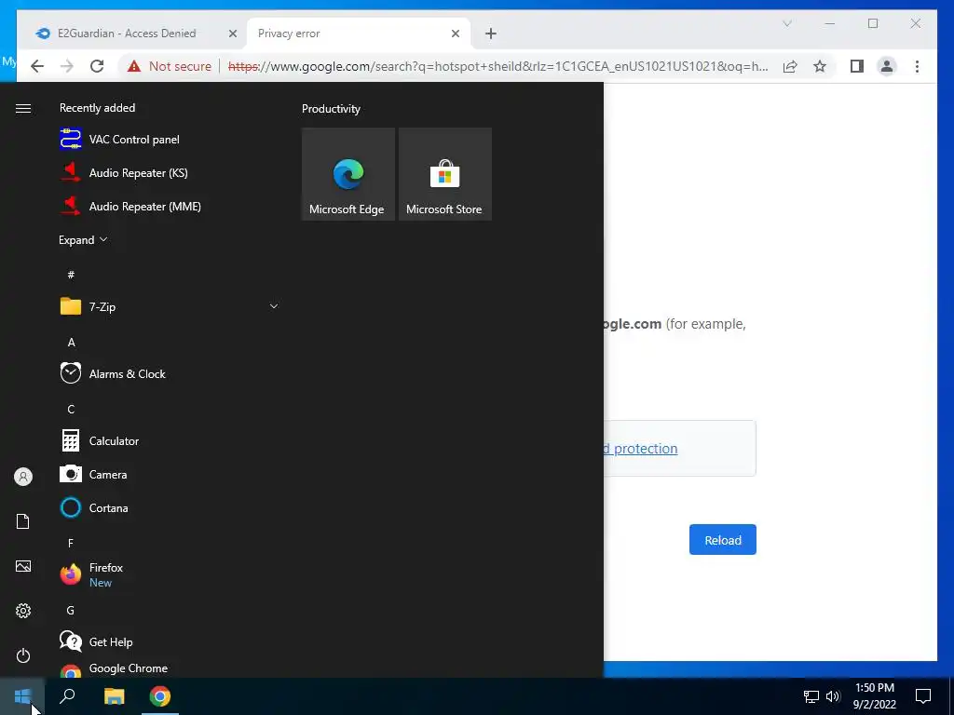The image size is (954, 715).
Task: Open the Chrome profile avatar
Action: (887, 66)
